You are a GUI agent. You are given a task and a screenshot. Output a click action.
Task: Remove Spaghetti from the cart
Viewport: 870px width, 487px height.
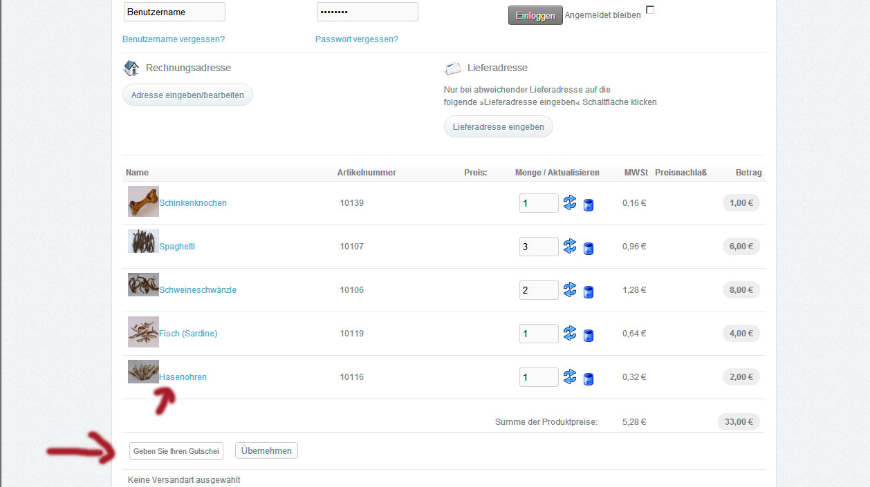tap(589, 248)
